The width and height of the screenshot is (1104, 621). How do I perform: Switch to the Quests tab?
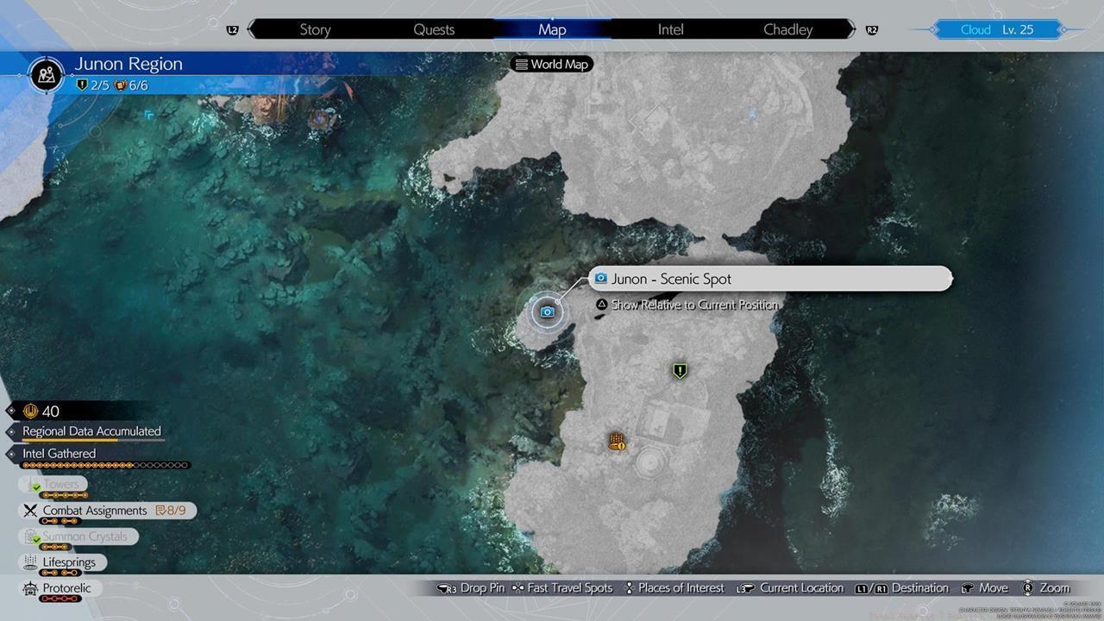434,29
